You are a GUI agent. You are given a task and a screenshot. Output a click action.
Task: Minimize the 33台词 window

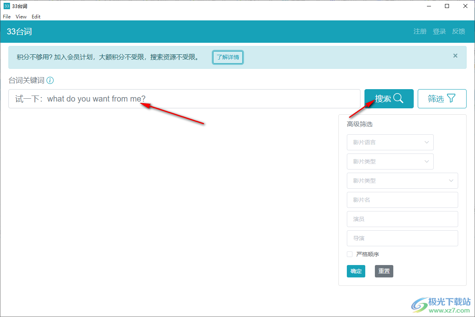coord(429,6)
